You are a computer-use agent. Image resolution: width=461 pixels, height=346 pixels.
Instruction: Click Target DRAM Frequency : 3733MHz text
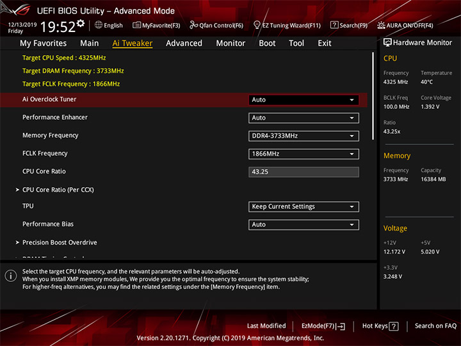pos(73,71)
